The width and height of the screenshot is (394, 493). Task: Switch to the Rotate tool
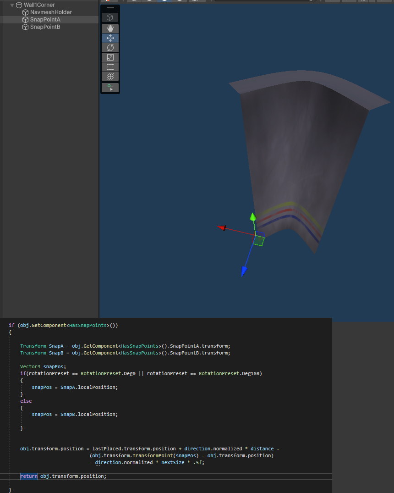click(110, 48)
